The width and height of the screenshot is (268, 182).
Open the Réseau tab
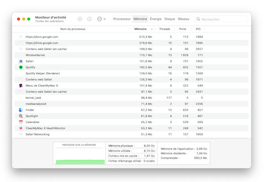[183, 19]
